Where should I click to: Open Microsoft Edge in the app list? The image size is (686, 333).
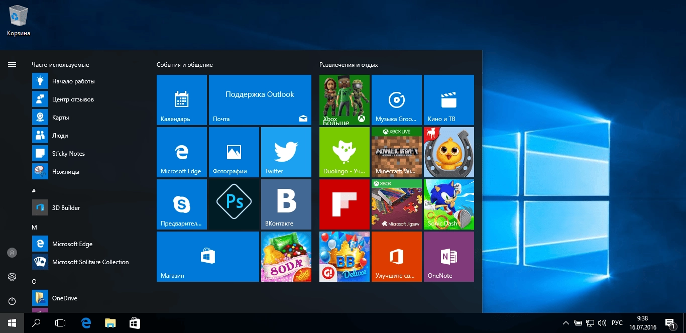tap(89, 244)
